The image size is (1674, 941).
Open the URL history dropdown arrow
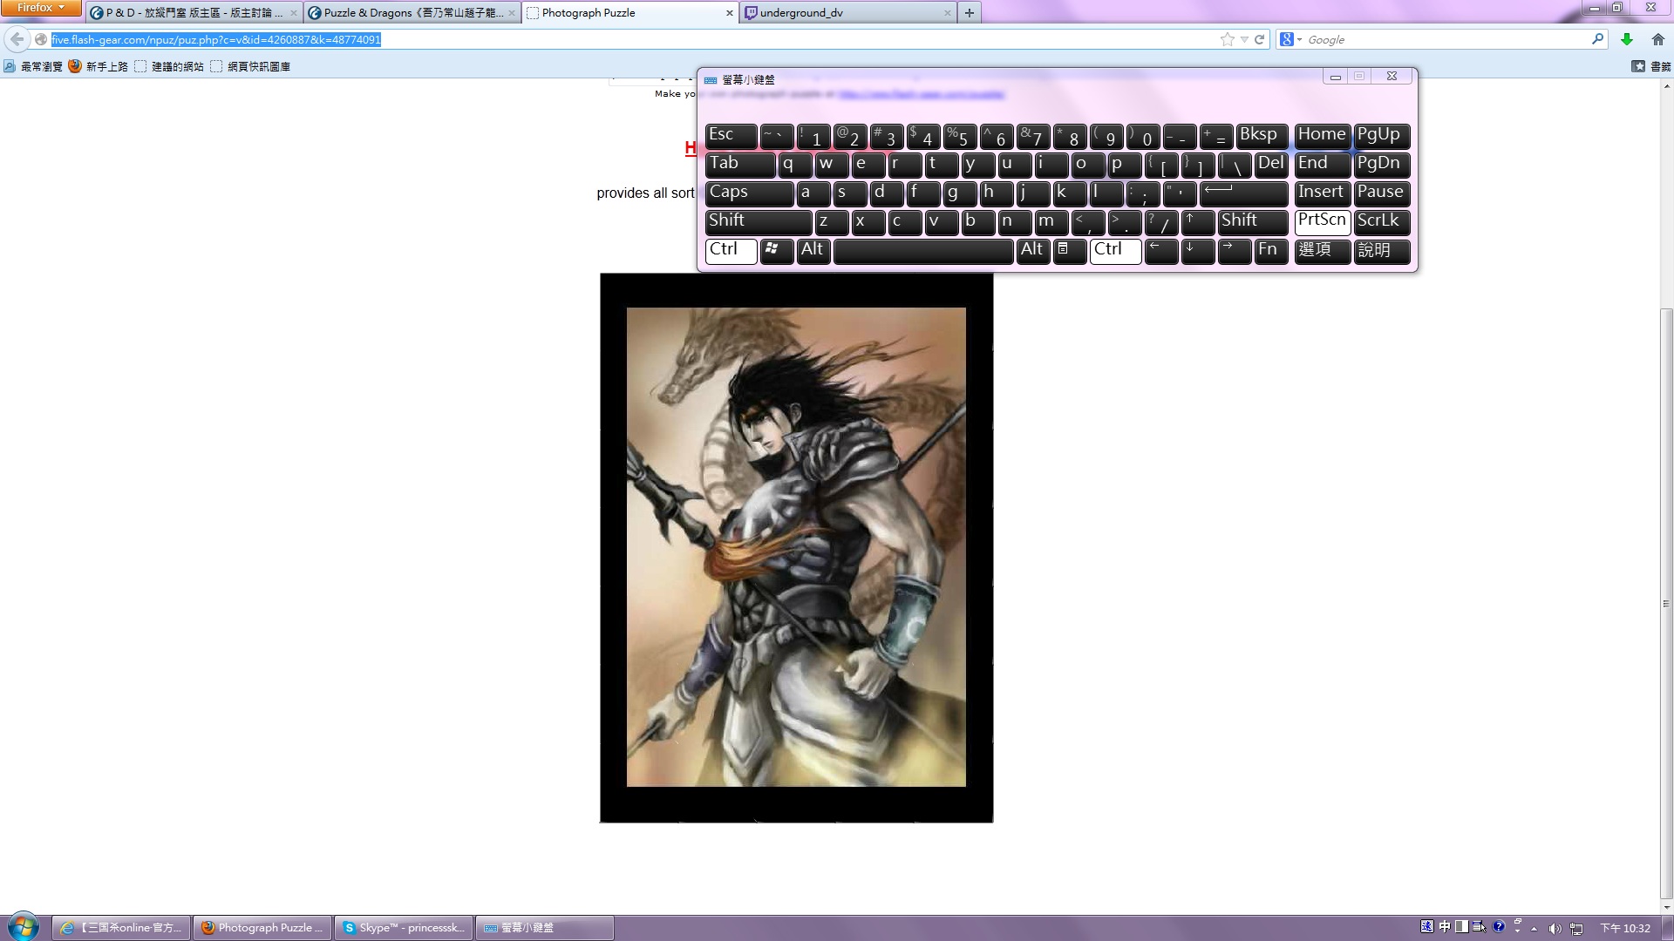click(1244, 39)
